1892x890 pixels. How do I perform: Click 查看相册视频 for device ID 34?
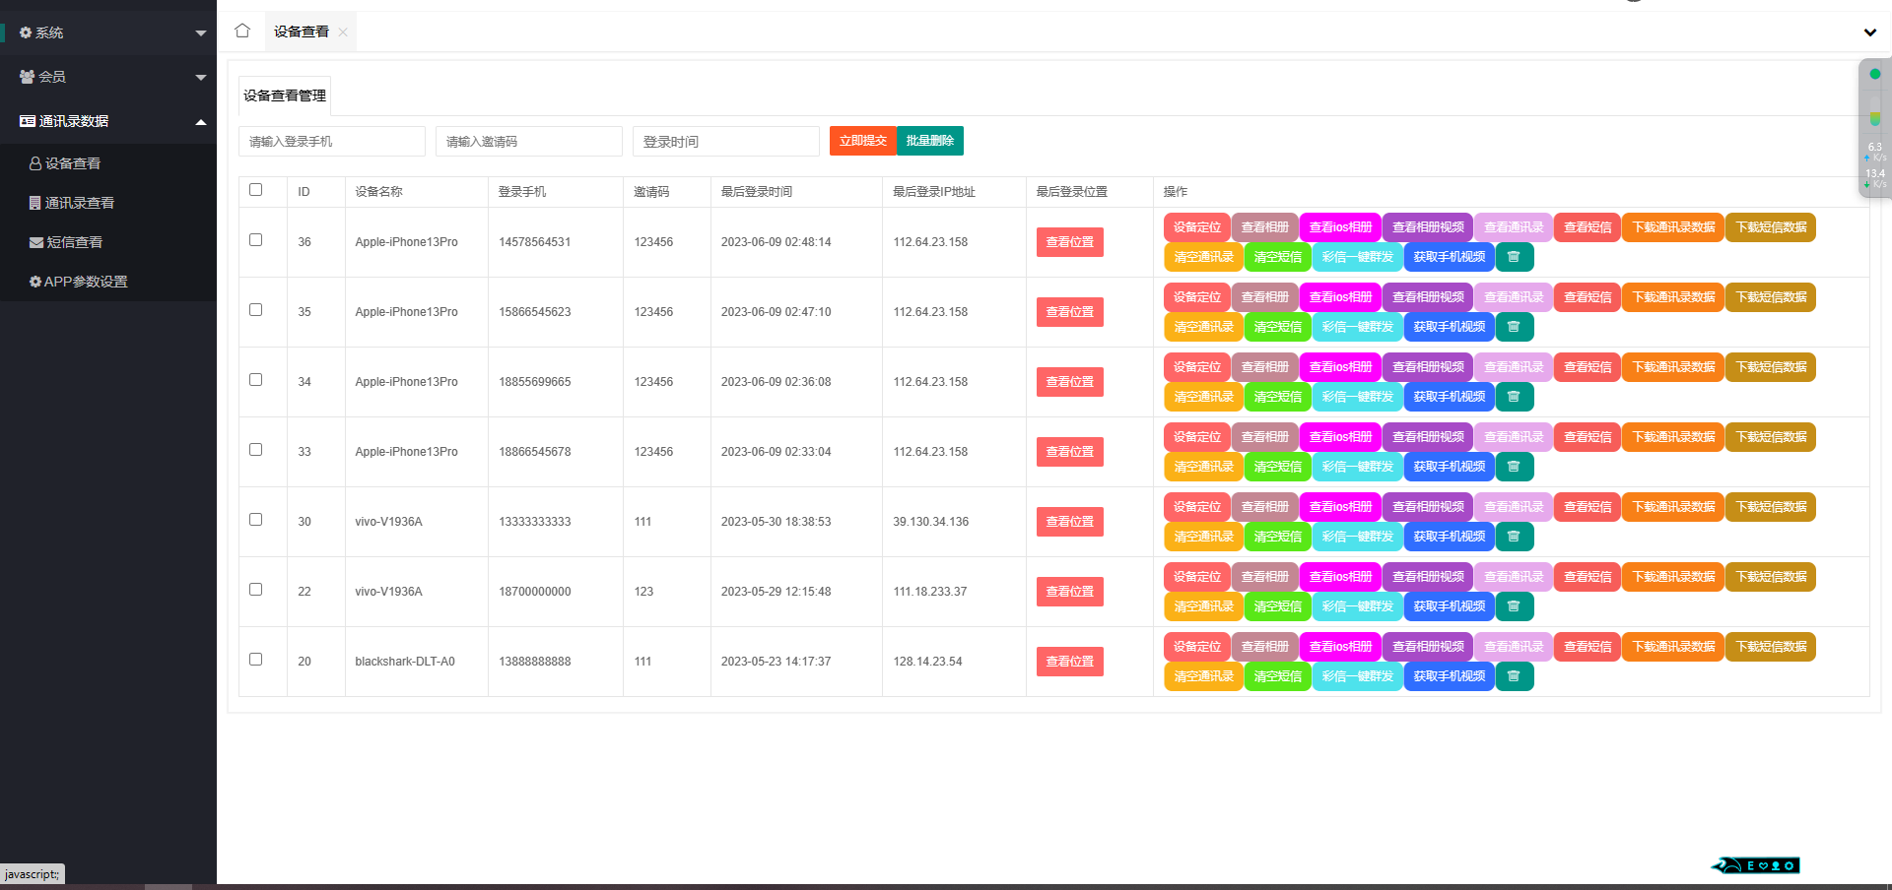[x=1428, y=367]
